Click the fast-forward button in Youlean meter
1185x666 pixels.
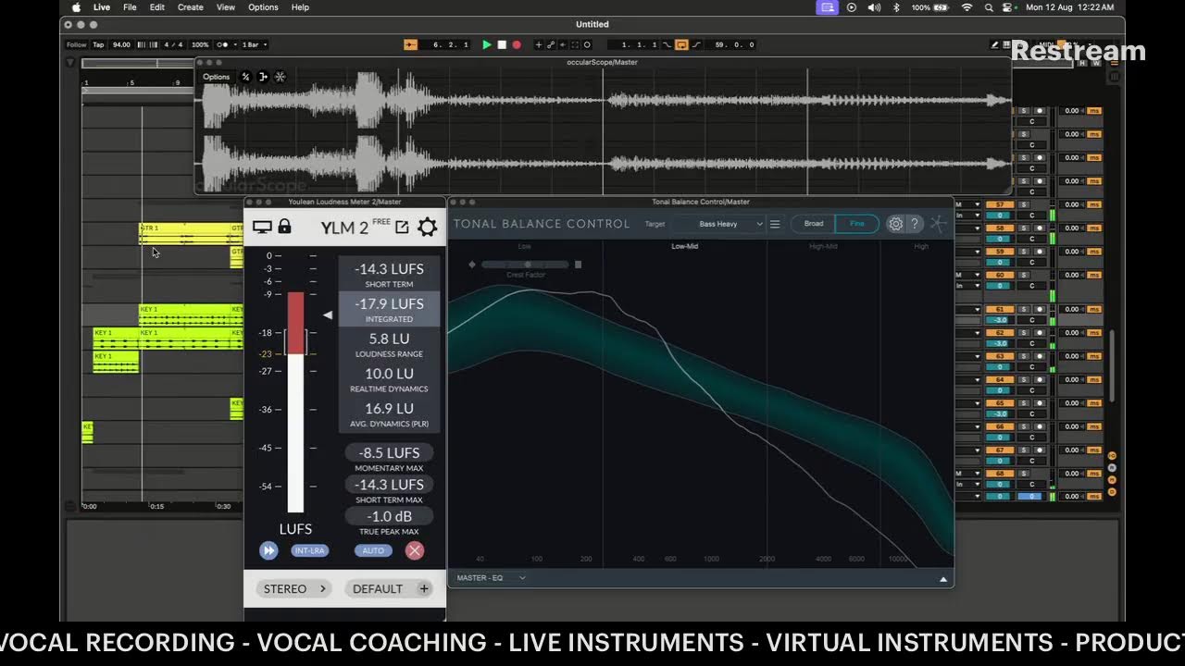(268, 550)
